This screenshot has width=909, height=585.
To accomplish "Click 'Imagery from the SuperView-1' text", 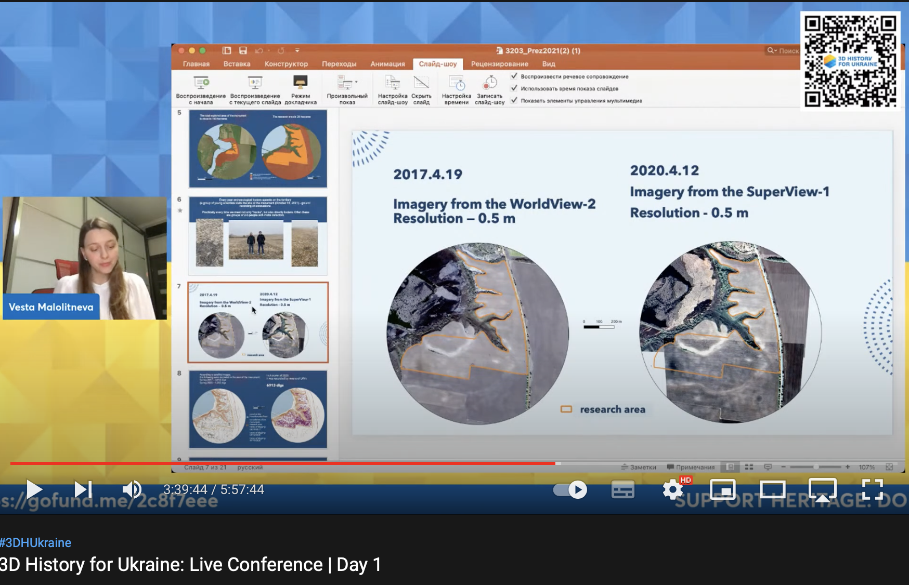I will point(730,192).
